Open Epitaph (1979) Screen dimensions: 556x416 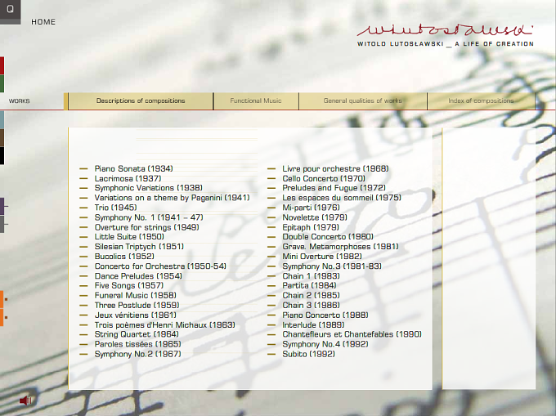311,228
